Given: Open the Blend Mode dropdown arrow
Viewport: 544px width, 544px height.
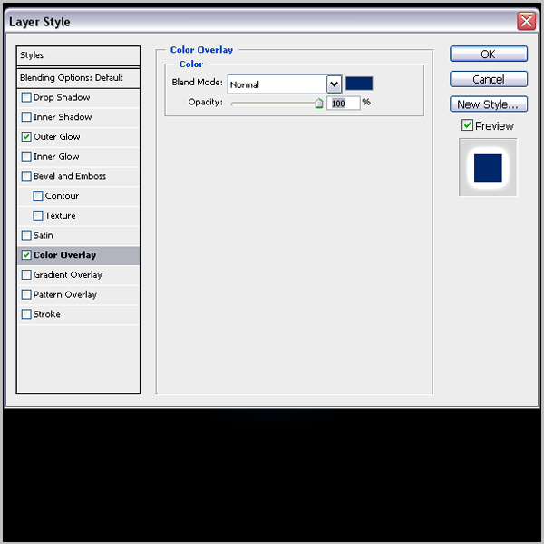Looking at the screenshot, I should point(334,84).
